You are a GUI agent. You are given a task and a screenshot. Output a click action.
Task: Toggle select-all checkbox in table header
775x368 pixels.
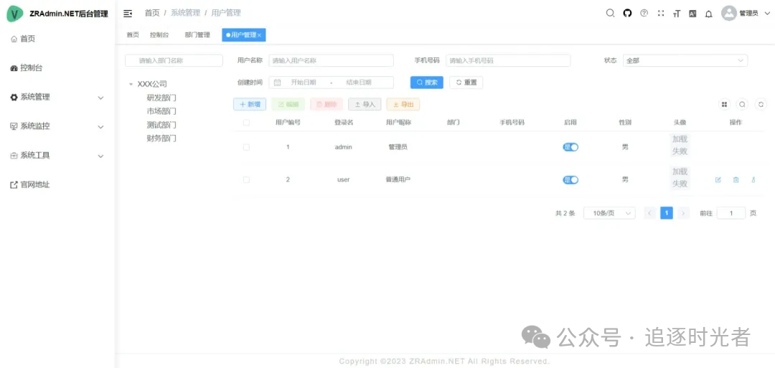click(246, 123)
